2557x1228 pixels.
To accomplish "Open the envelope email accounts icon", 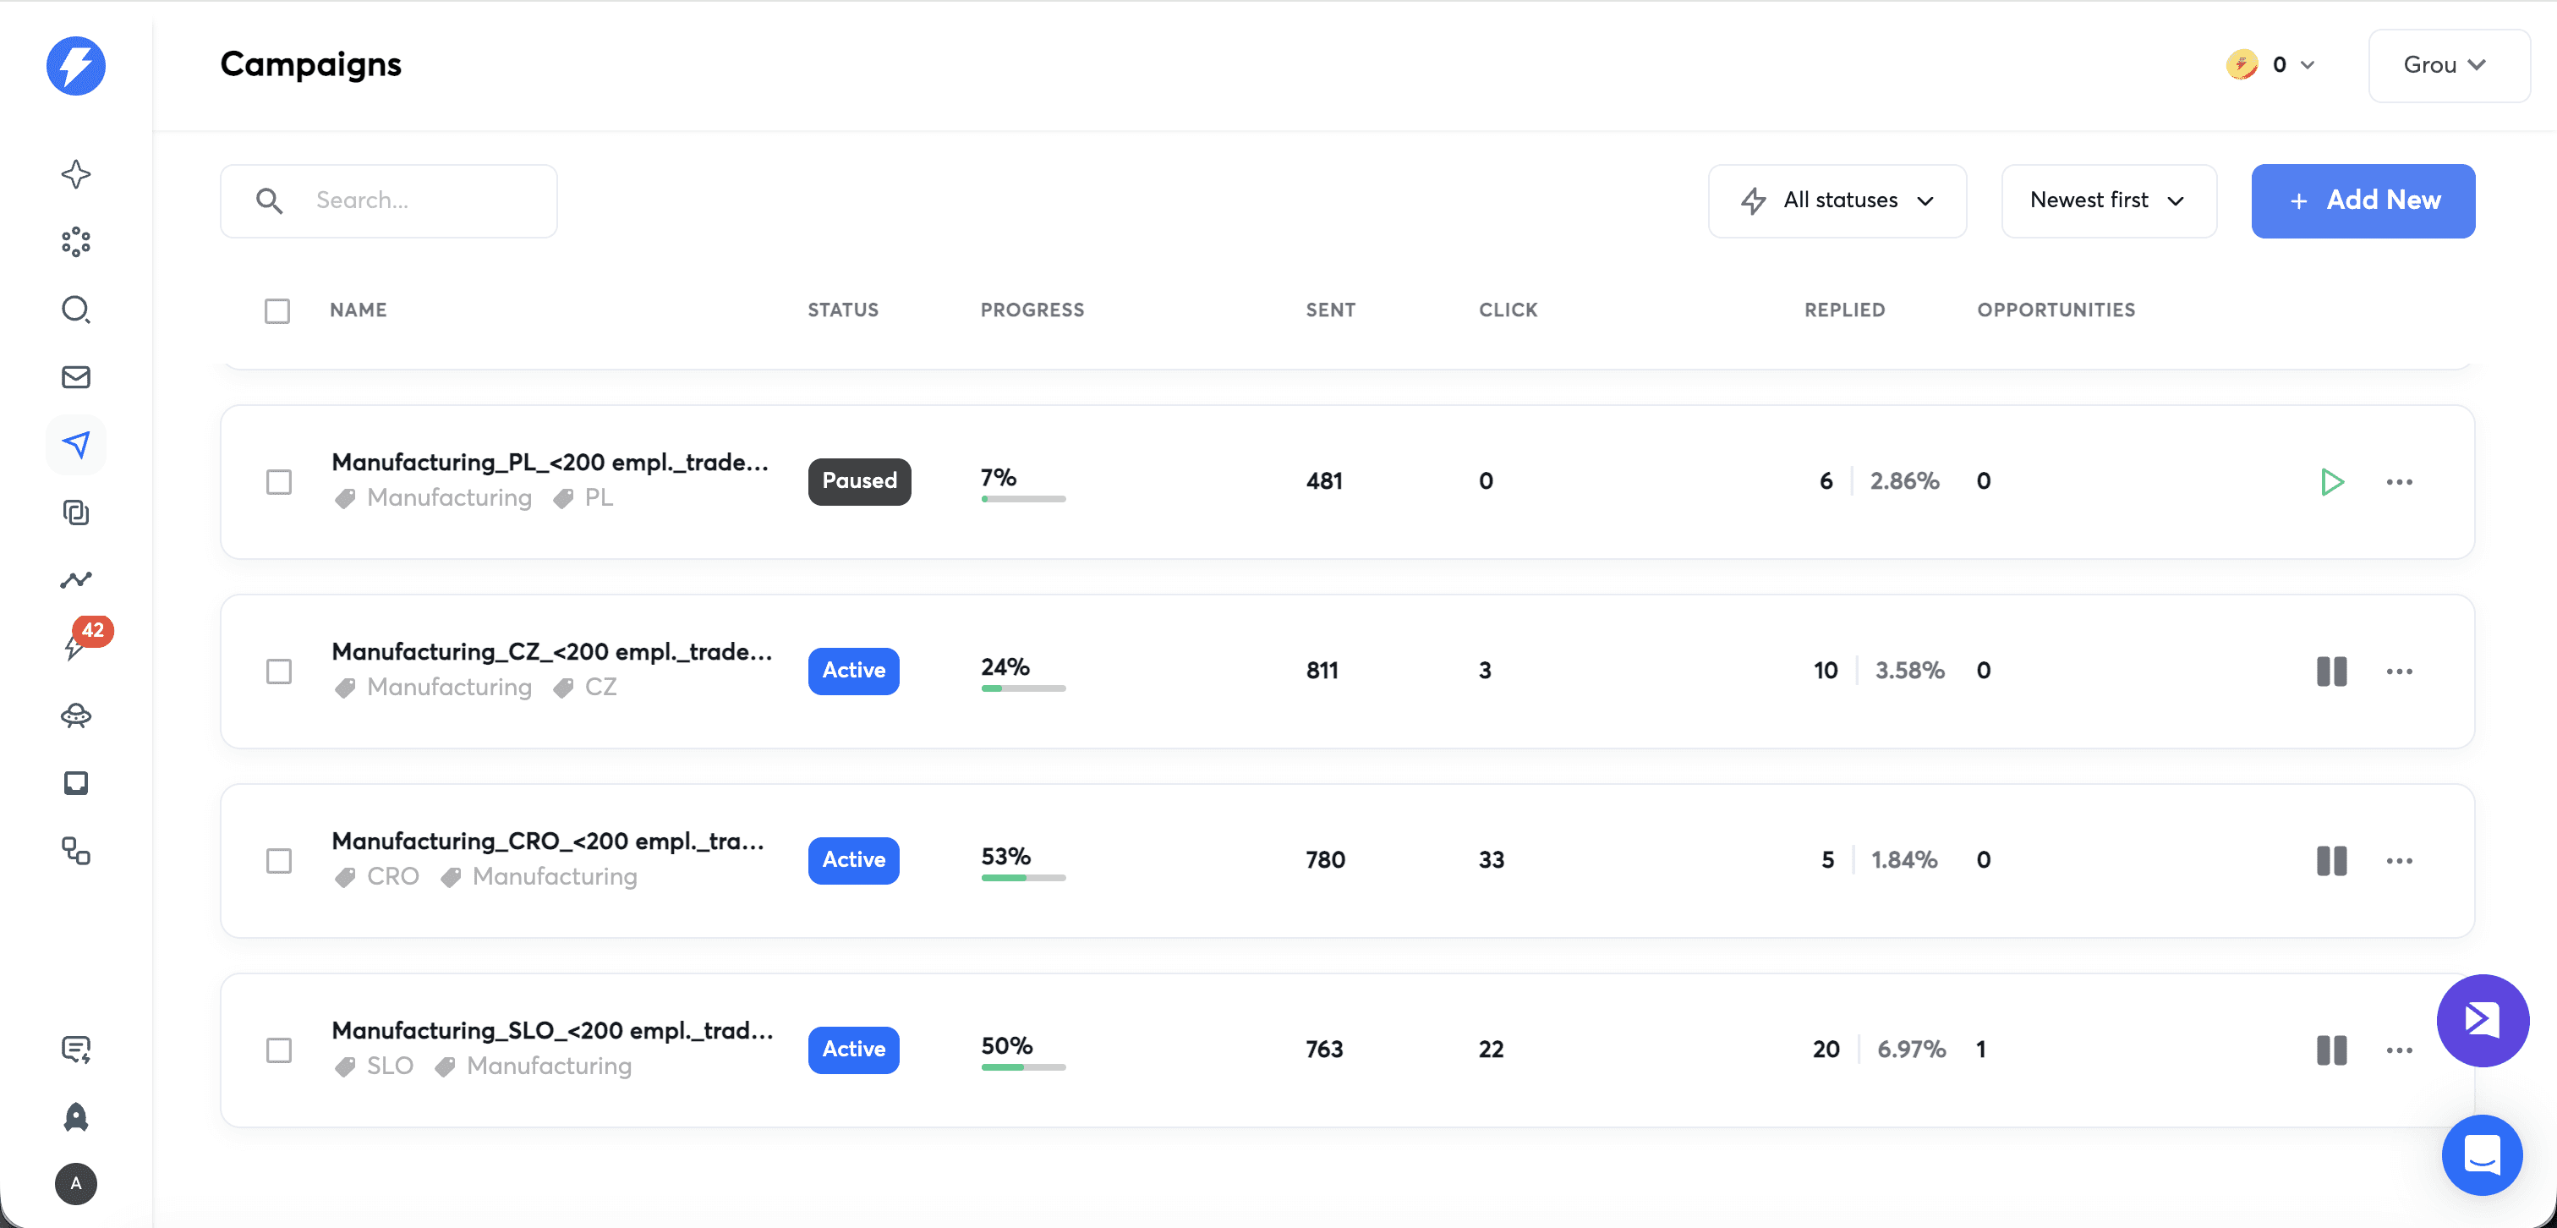I will 75,377.
